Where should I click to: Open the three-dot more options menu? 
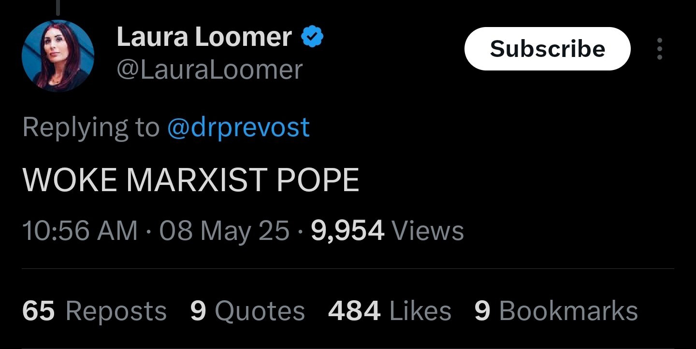coord(659,49)
